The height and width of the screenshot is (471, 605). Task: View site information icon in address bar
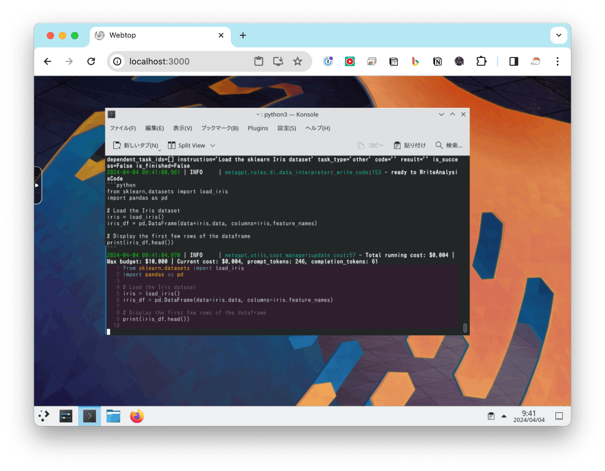117,61
